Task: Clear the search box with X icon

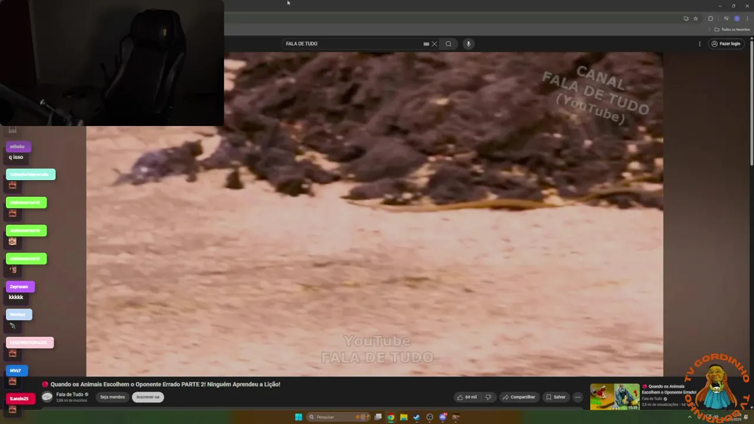Action: (435, 44)
